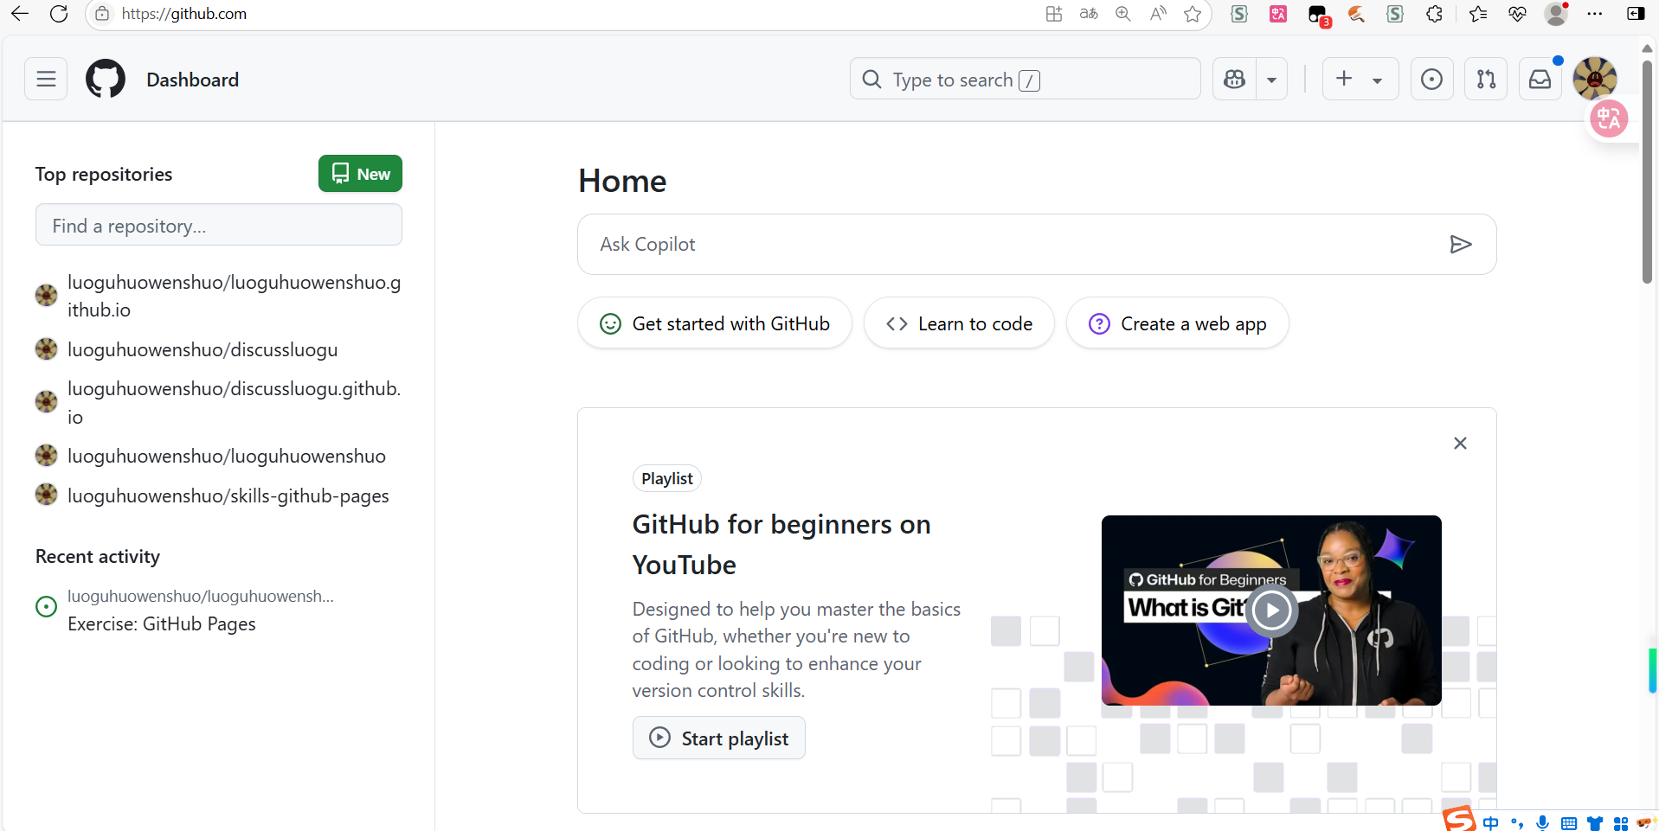Image resolution: width=1659 pixels, height=831 pixels.
Task: Open Issues icon in header
Action: (x=1431, y=80)
